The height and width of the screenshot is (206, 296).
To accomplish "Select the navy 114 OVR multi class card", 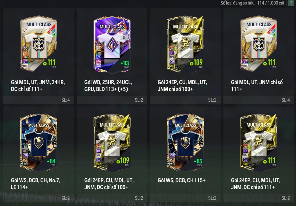I will point(39,142).
